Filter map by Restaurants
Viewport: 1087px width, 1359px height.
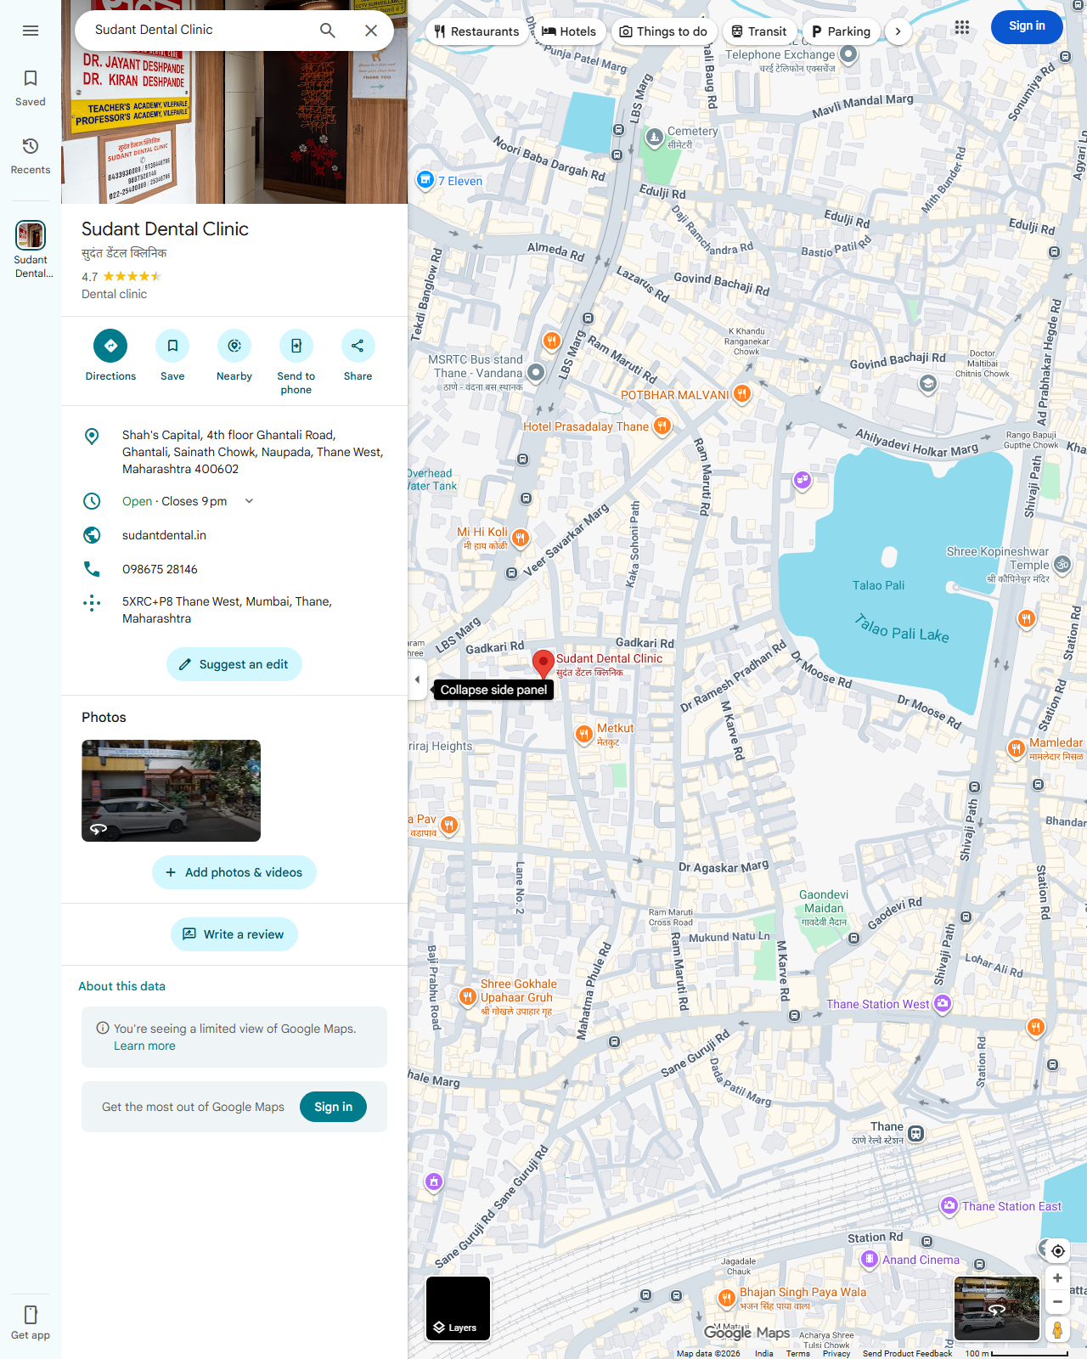[476, 31]
